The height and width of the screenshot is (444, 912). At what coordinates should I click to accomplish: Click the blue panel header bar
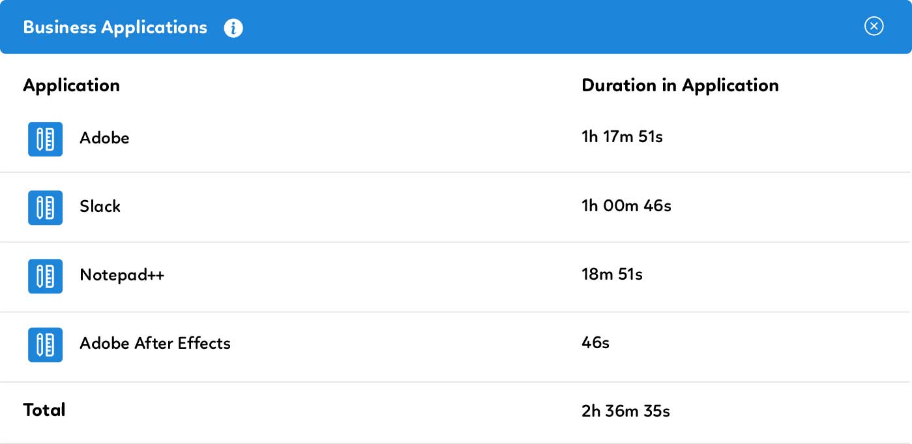point(522,27)
